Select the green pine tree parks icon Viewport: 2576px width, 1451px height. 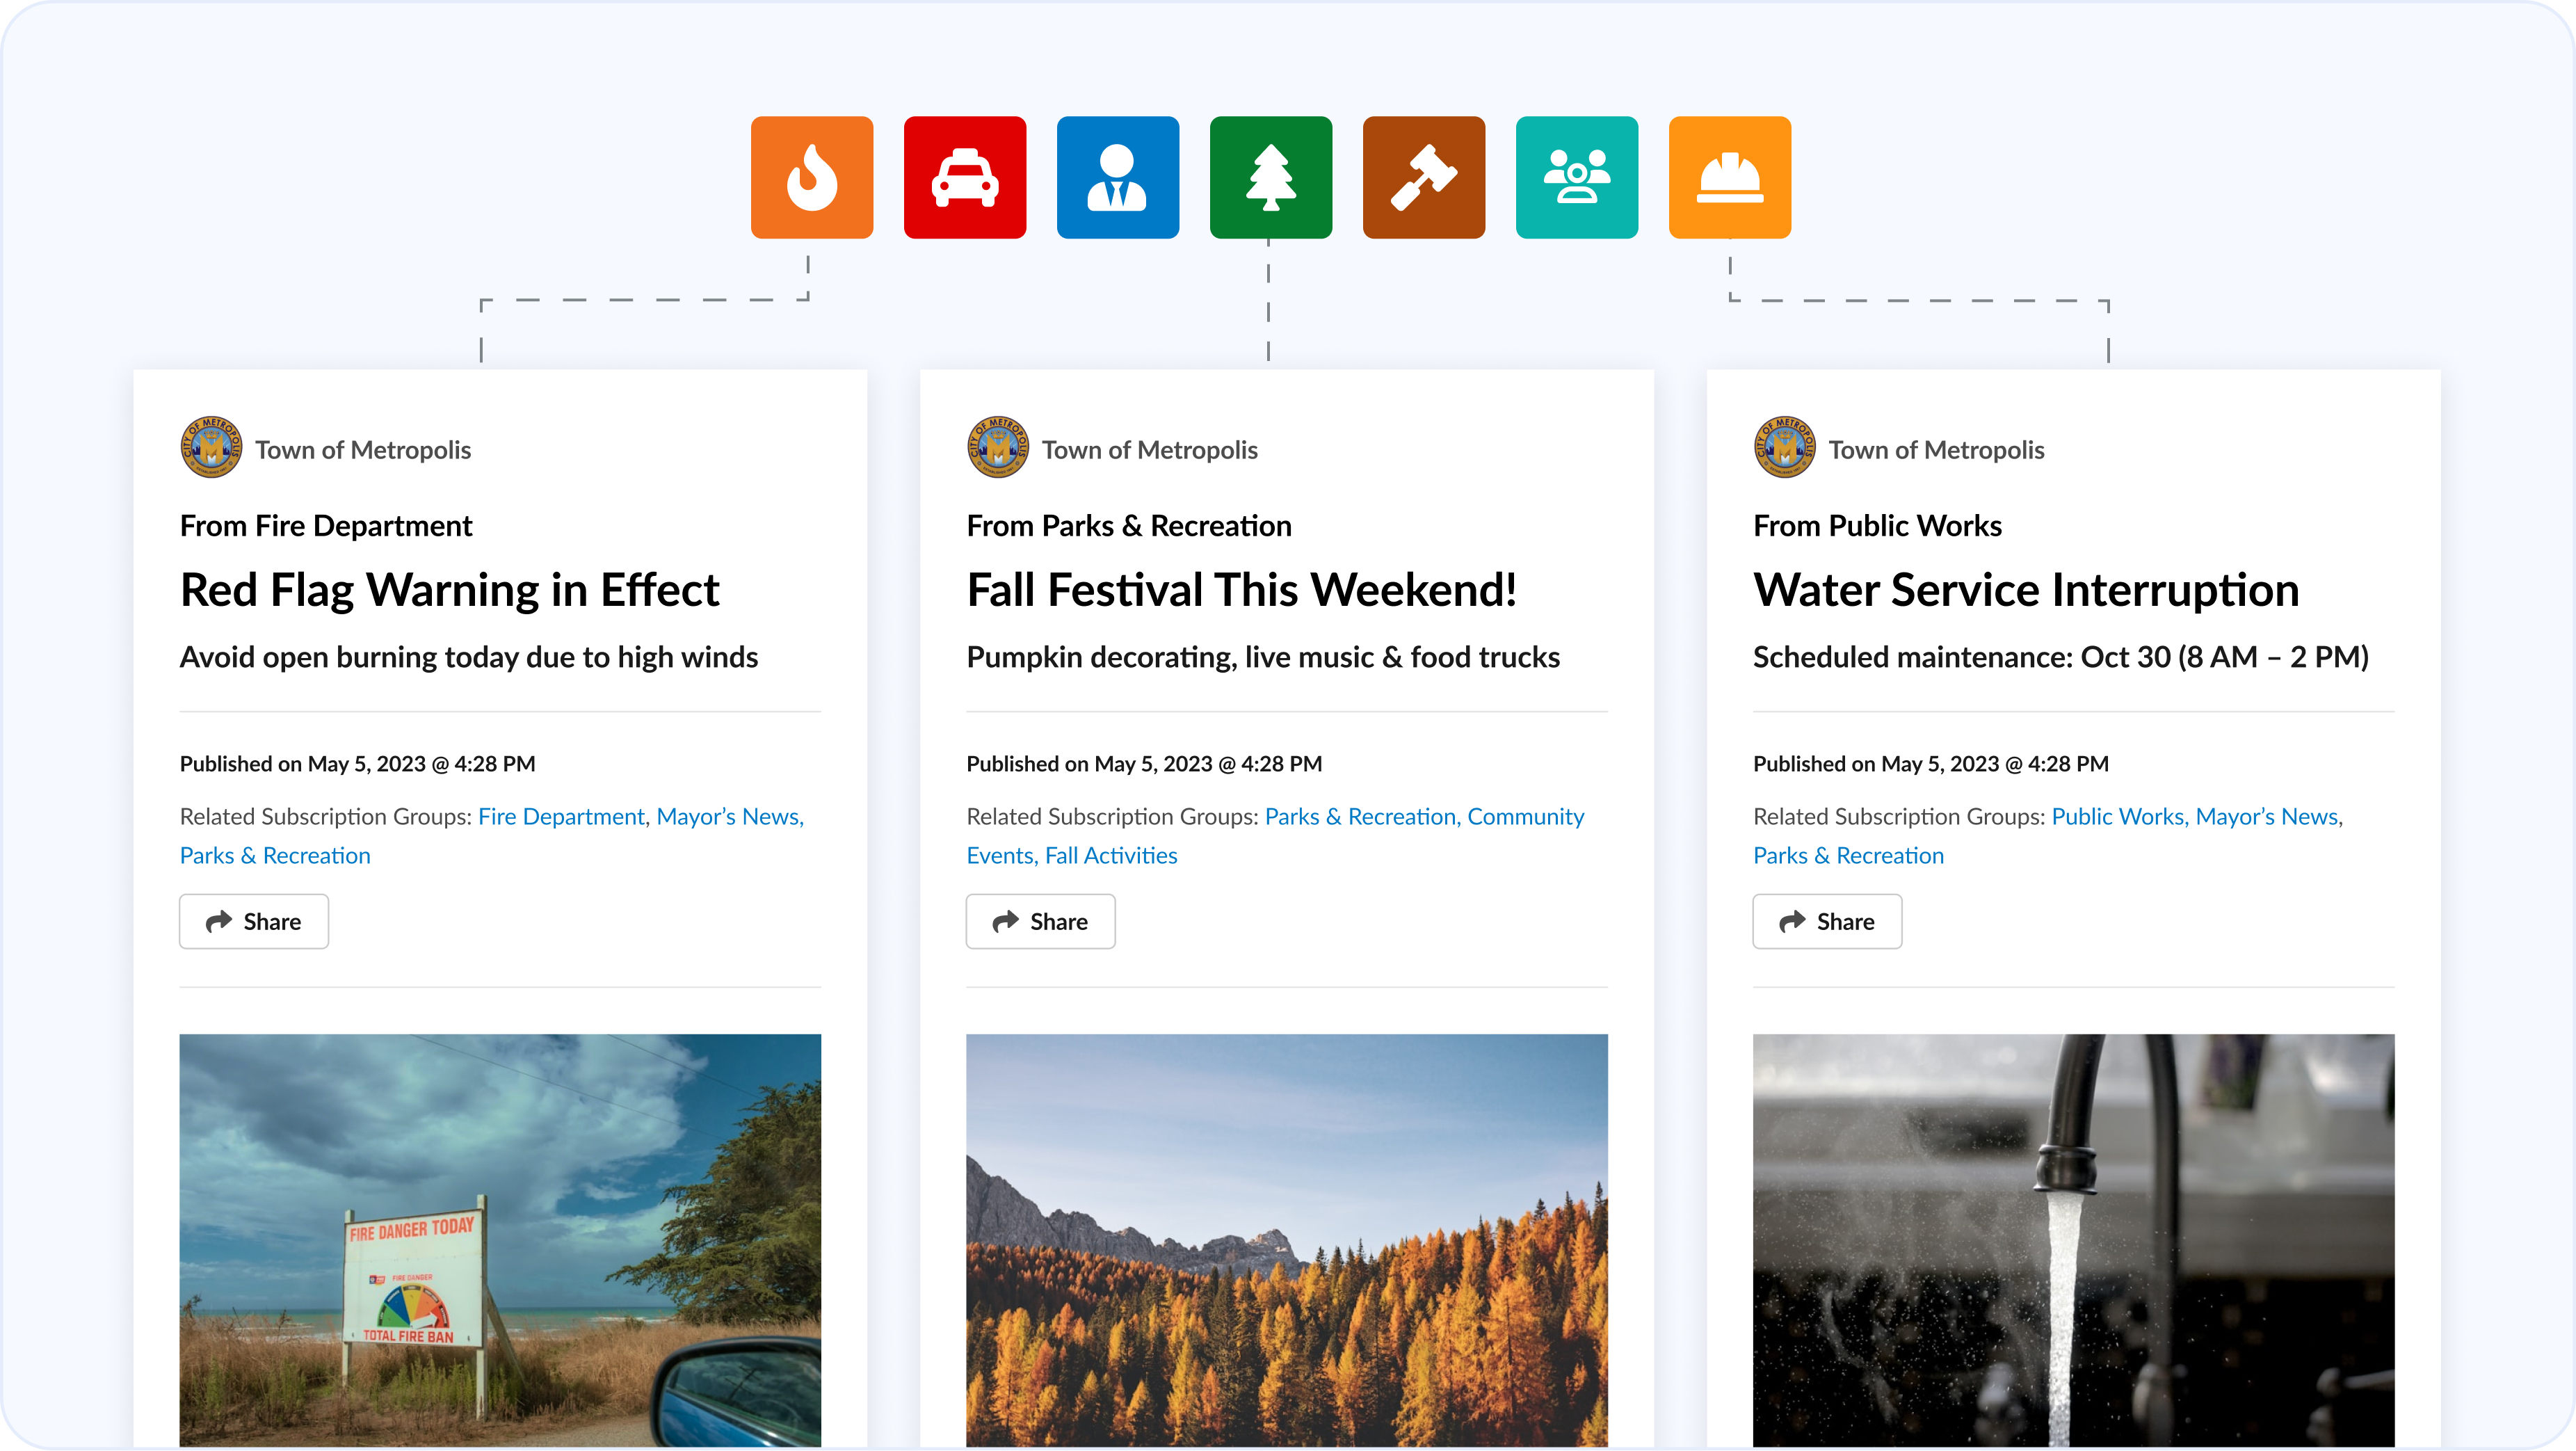click(1270, 177)
